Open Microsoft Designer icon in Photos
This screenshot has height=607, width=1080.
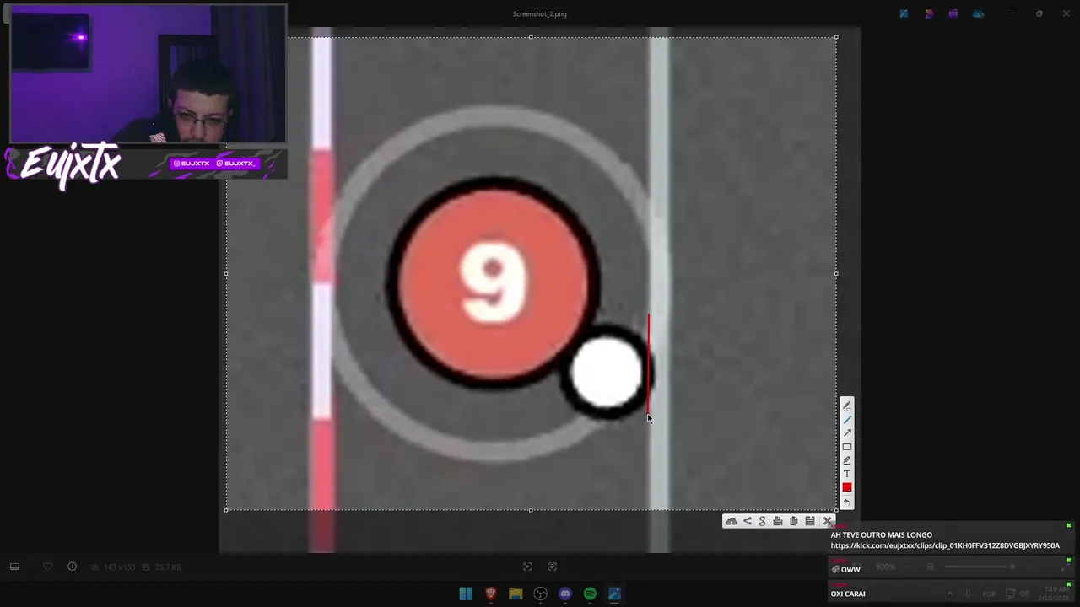[x=929, y=13]
